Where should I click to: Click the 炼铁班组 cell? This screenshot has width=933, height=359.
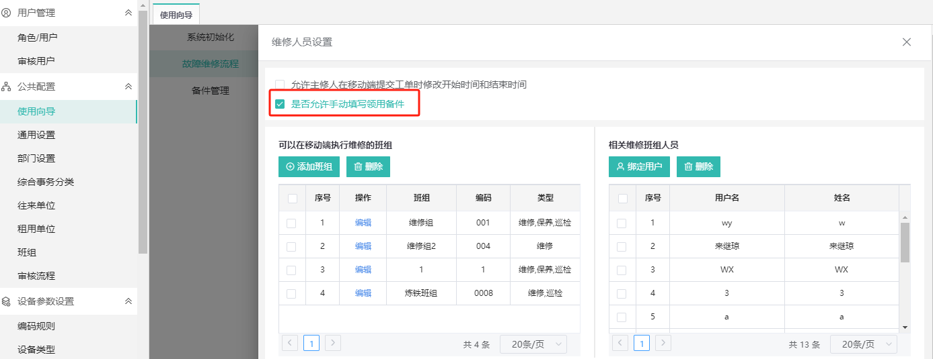[x=422, y=293]
